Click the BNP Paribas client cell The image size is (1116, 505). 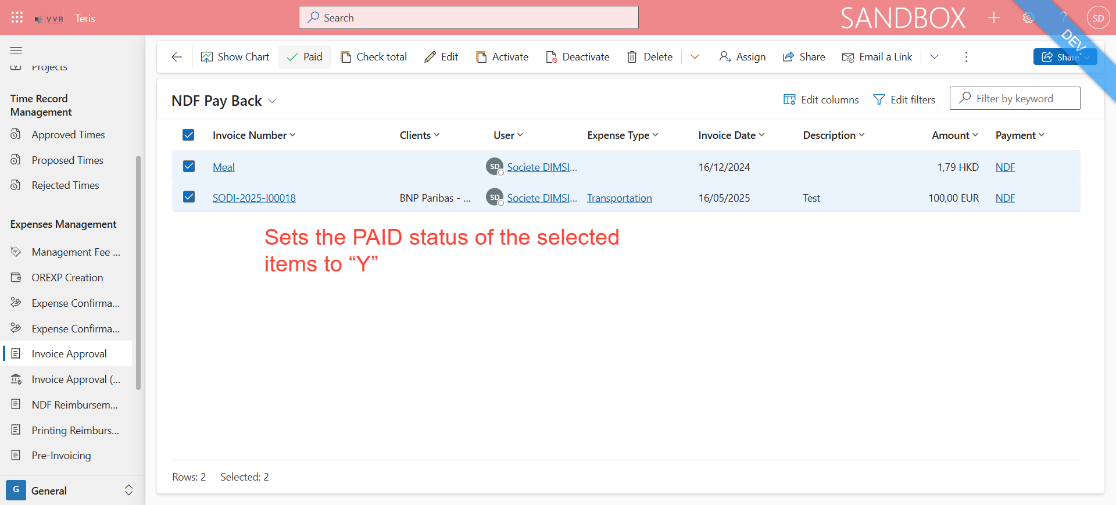tap(435, 198)
